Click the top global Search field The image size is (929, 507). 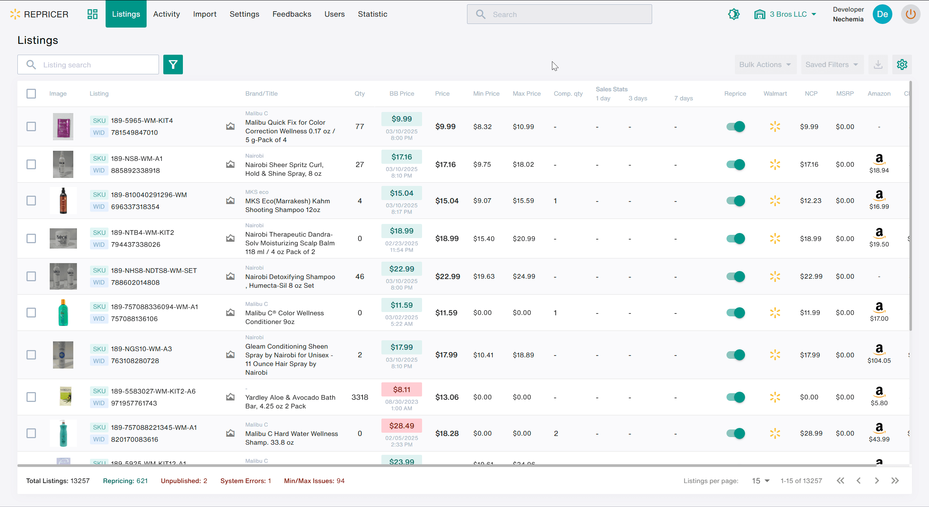(559, 14)
